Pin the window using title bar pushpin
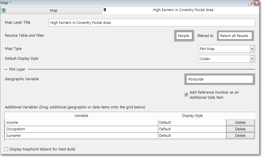This screenshot has width=262, height=157. coord(251,3)
